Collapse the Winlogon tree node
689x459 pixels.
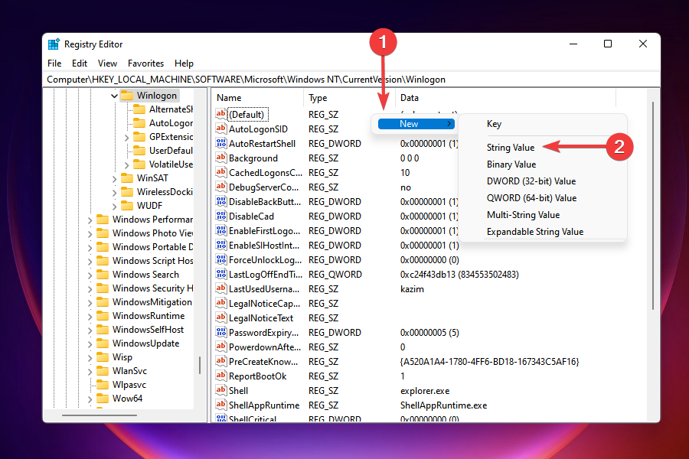point(114,96)
